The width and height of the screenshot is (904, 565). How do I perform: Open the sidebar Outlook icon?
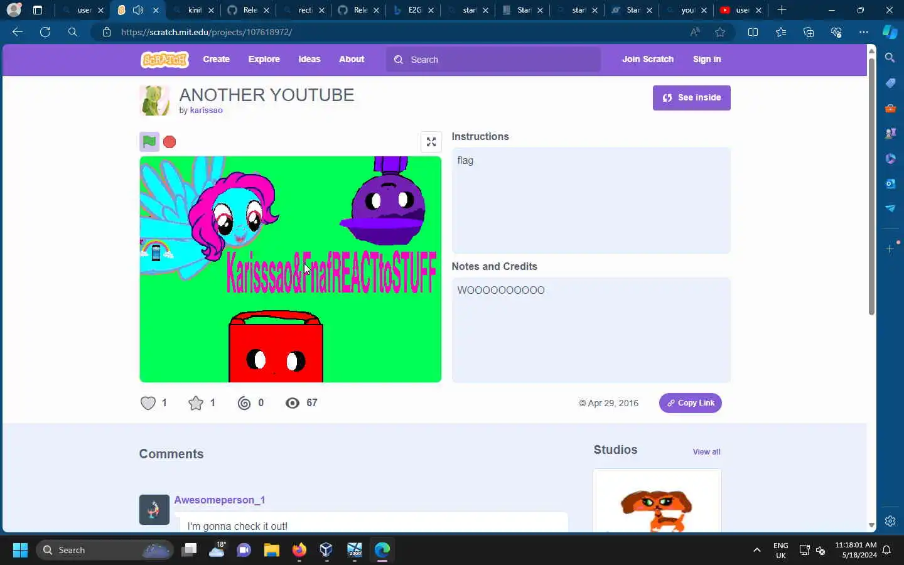tap(890, 183)
